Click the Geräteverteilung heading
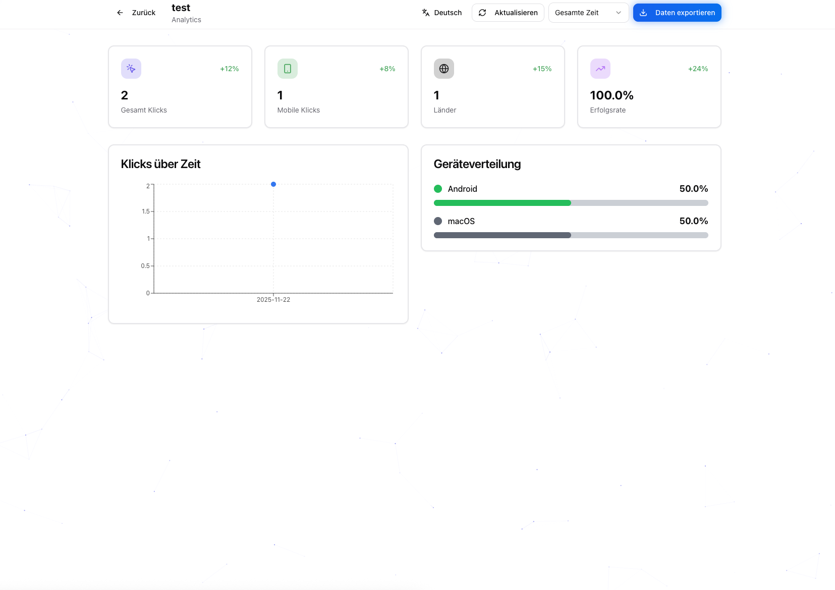 [477, 164]
